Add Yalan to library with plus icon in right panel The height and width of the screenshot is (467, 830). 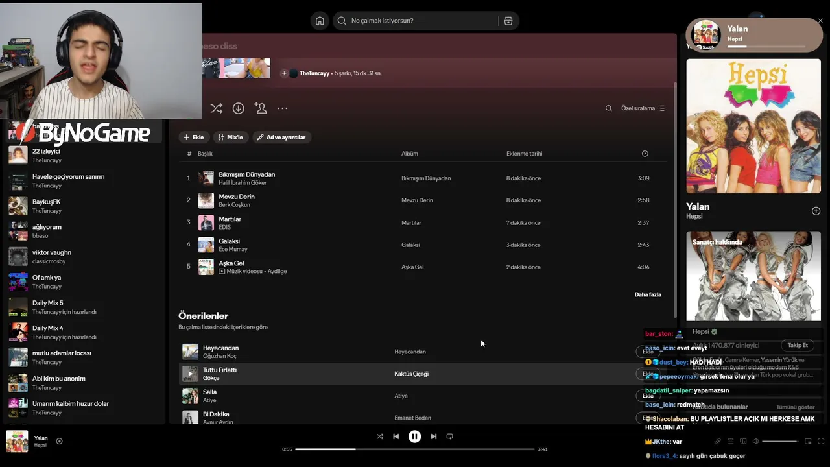[x=816, y=211]
